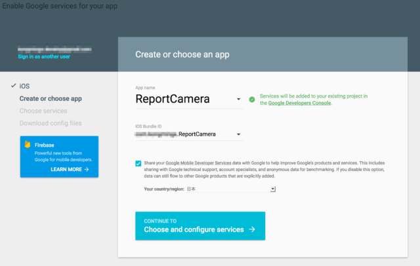Click the iOS checkmark icon in sidebar

click(13, 86)
